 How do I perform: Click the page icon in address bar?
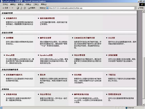(x=48, y=8)
